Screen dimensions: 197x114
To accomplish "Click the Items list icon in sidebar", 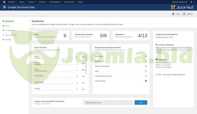I will point(3,26).
